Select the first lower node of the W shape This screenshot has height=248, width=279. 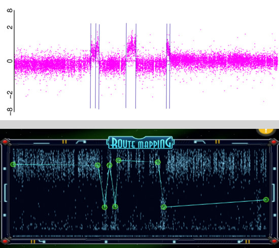104,207
